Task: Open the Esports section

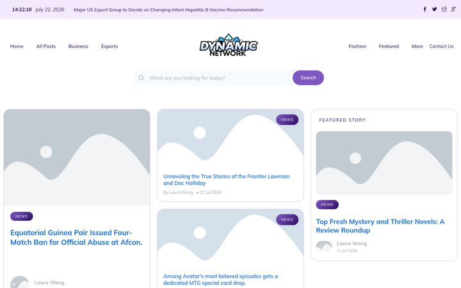Action: pyautogui.click(x=109, y=46)
